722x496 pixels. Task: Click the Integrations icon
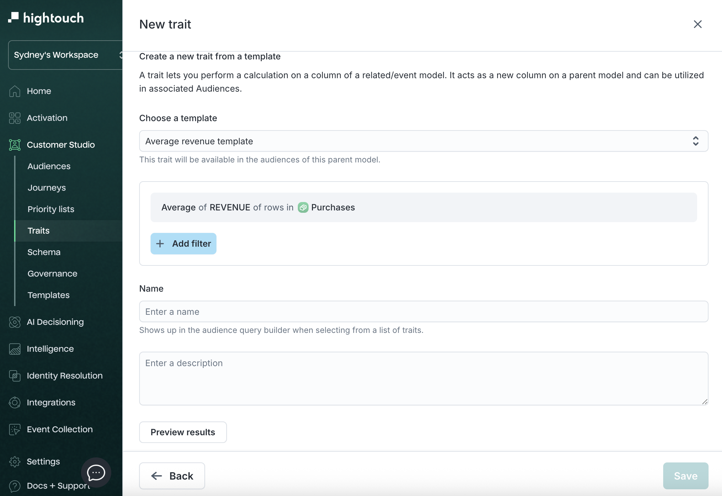click(15, 402)
